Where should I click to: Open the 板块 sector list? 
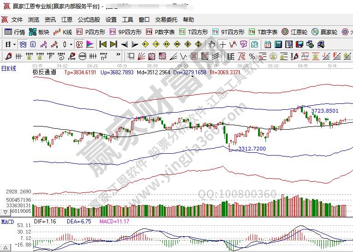39,32
